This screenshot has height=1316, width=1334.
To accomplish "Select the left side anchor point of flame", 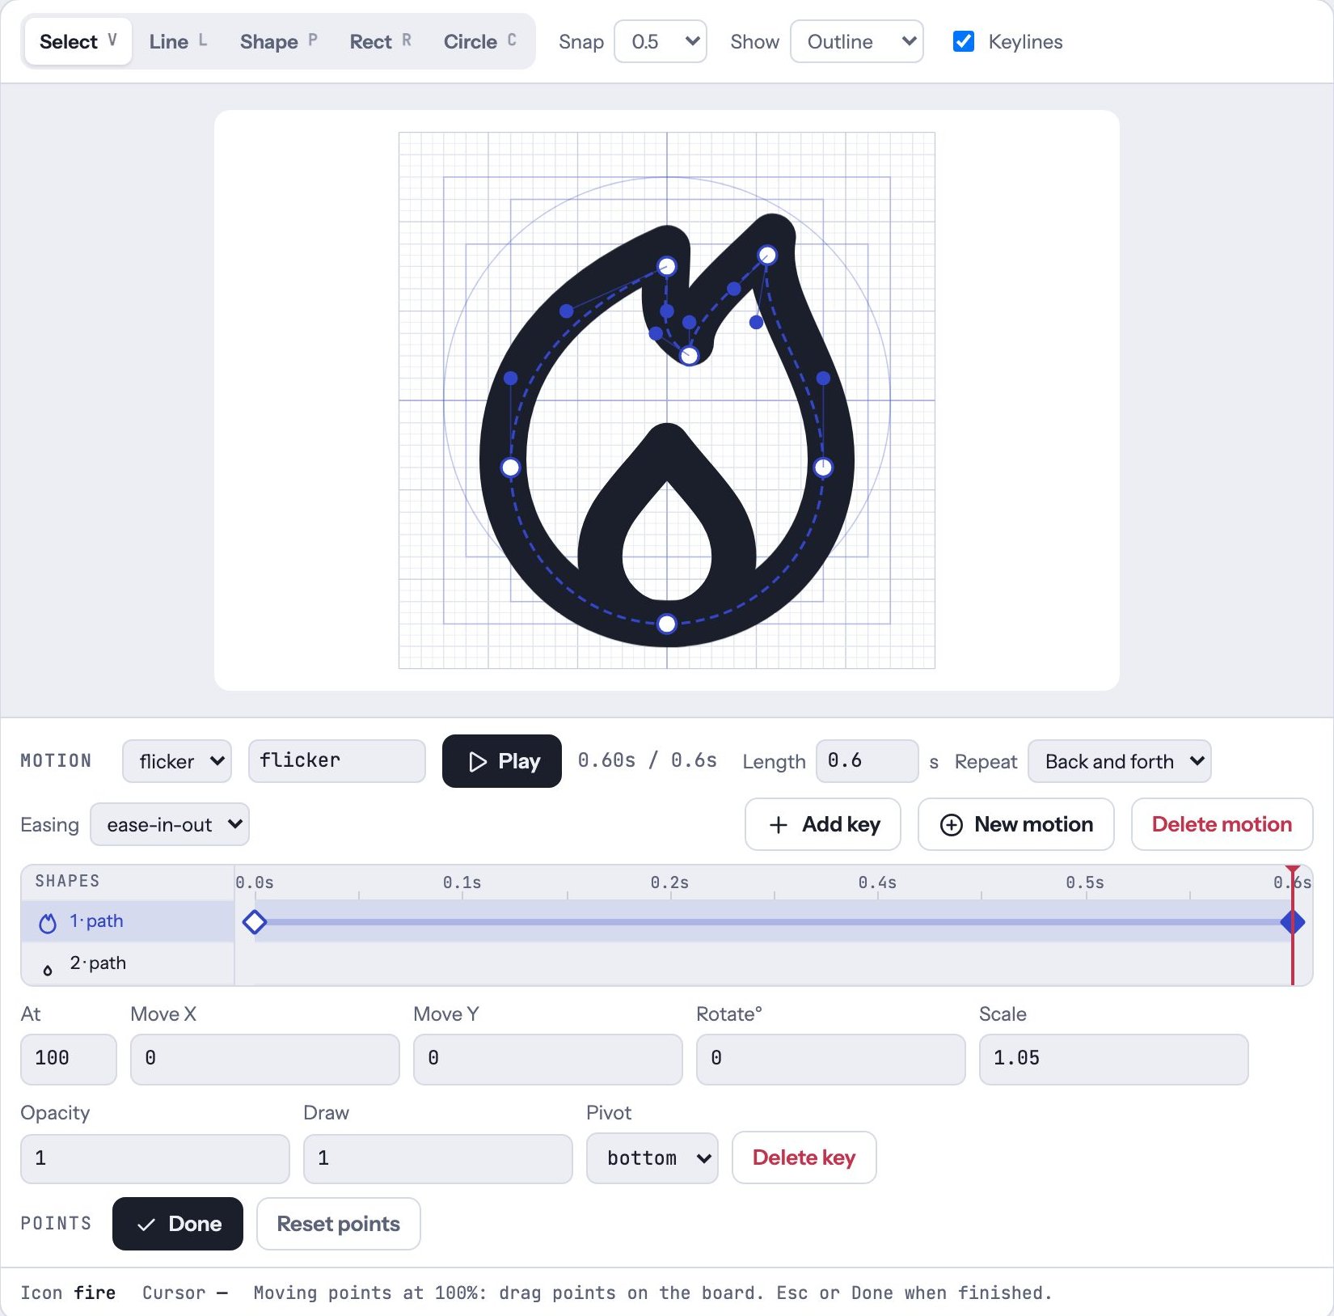I will click(x=510, y=467).
